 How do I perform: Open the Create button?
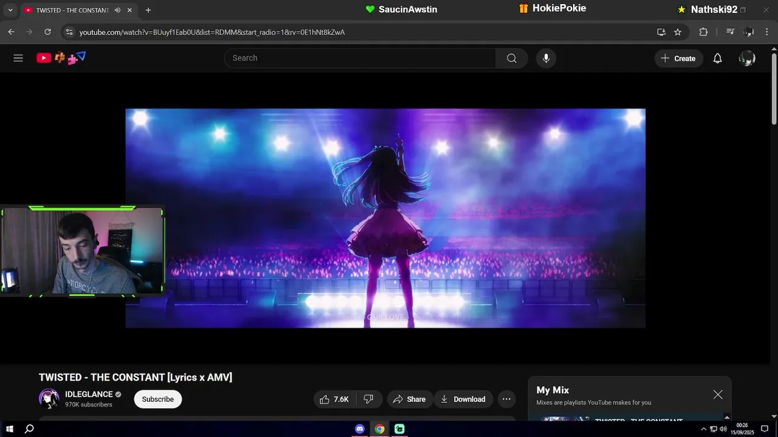coord(679,58)
